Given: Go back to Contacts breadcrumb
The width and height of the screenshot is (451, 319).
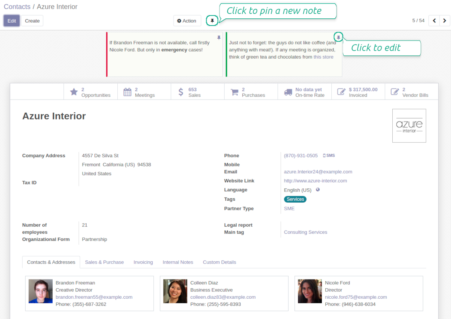Looking at the screenshot, I should point(17,7).
